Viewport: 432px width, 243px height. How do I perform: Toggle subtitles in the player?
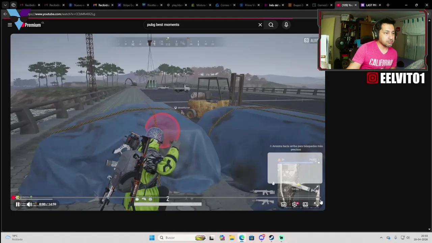point(284,204)
